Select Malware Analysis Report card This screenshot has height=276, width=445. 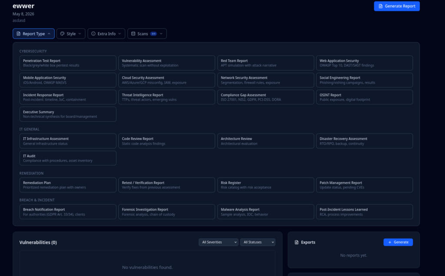(x=266, y=212)
